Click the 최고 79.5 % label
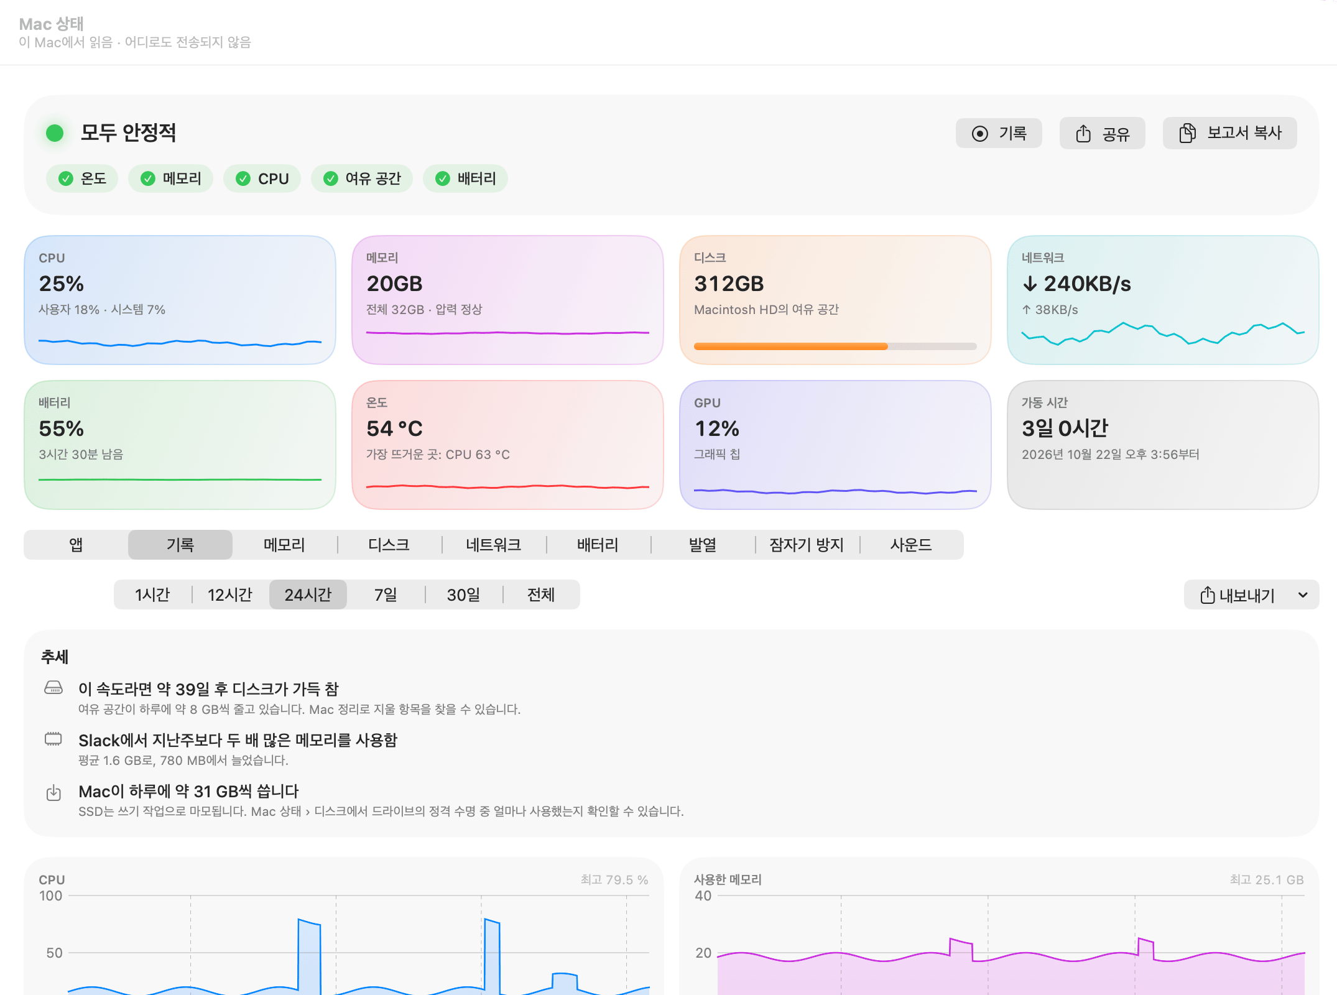 point(614,880)
